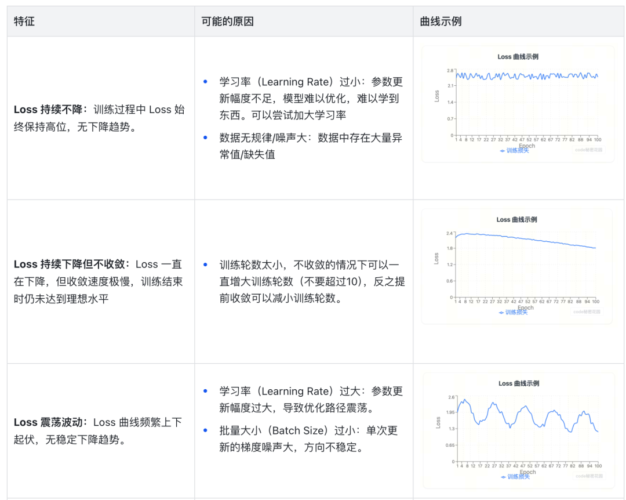Click the "数据无规律/噪声大" cause text
The height and width of the screenshot is (500, 626).
(x=263, y=138)
